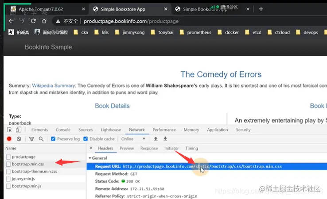Show the request Response tab

pyautogui.click(x=149, y=148)
